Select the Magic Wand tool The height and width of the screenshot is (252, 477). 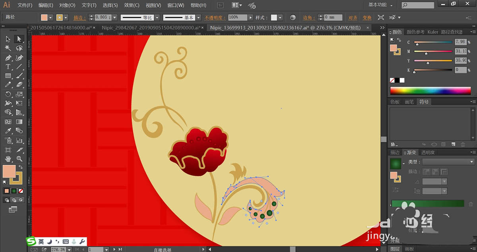[8, 48]
